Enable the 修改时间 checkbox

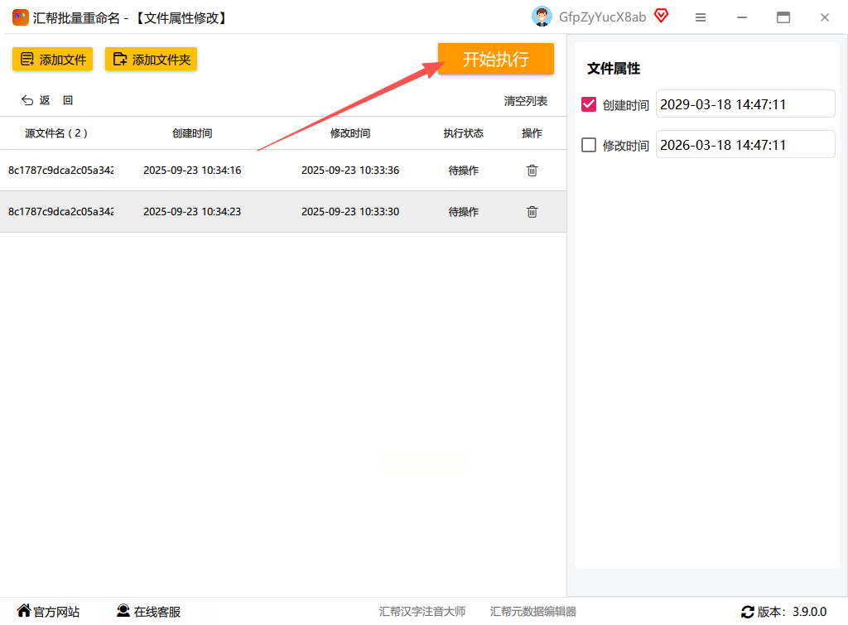tap(589, 145)
